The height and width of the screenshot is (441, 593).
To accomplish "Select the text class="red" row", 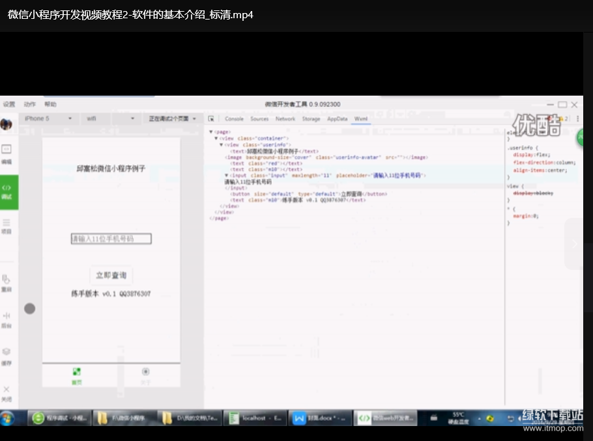I will pyautogui.click(x=267, y=163).
